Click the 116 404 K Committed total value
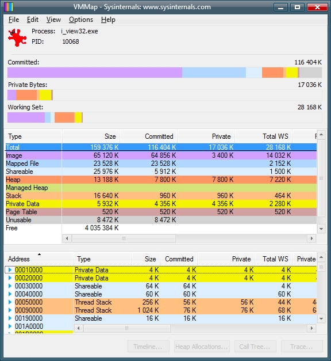This screenshot has height=361, width=331. [308, 62]
